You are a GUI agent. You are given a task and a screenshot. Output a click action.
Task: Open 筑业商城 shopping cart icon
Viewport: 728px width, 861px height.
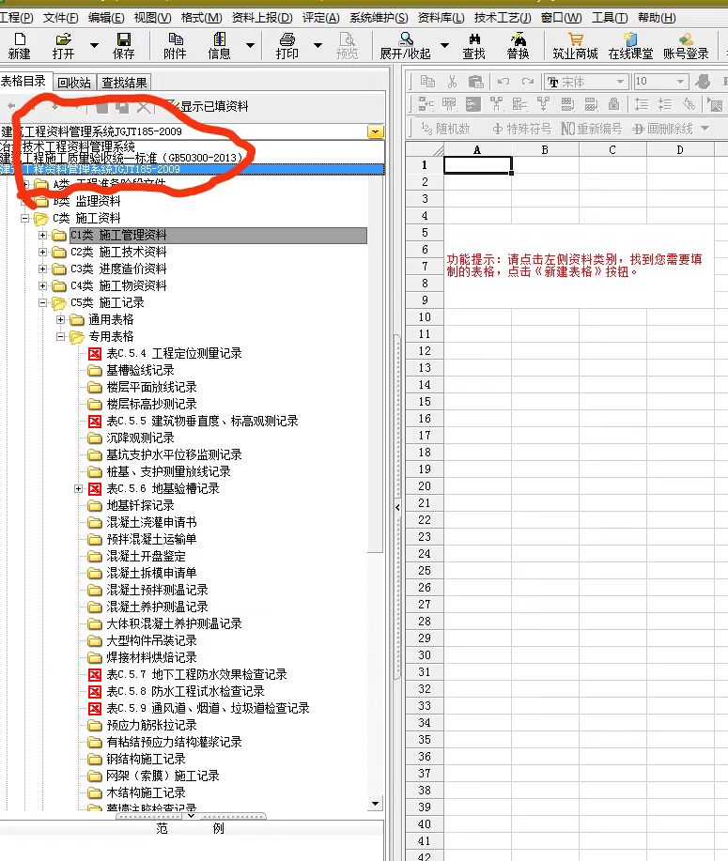click(575, 46)
